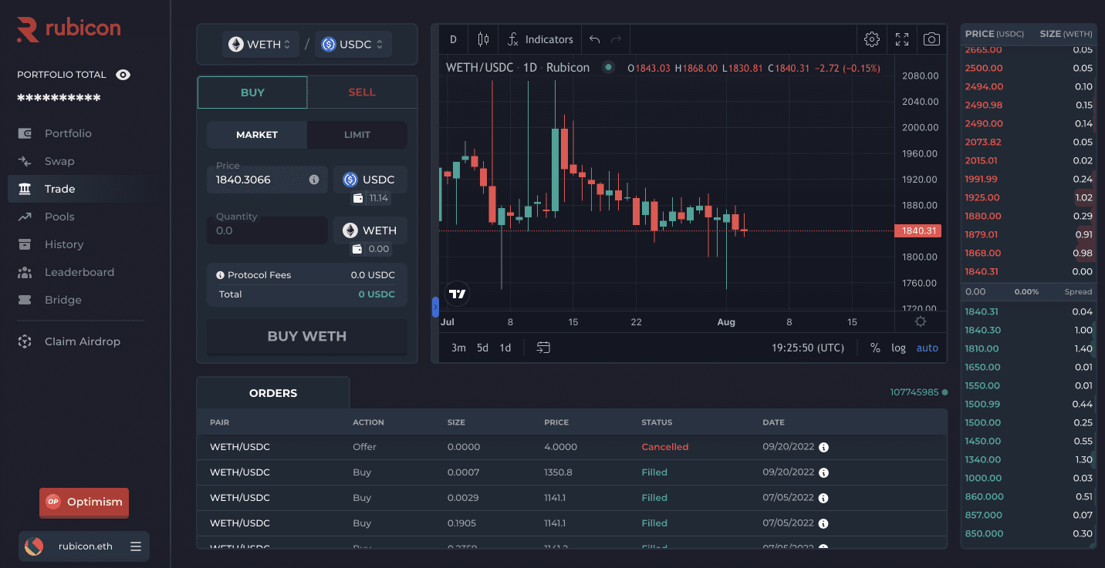The image size is (1105, 568).
Task: Expand the chart's left drawing panel handle
Action: point(435,307)
